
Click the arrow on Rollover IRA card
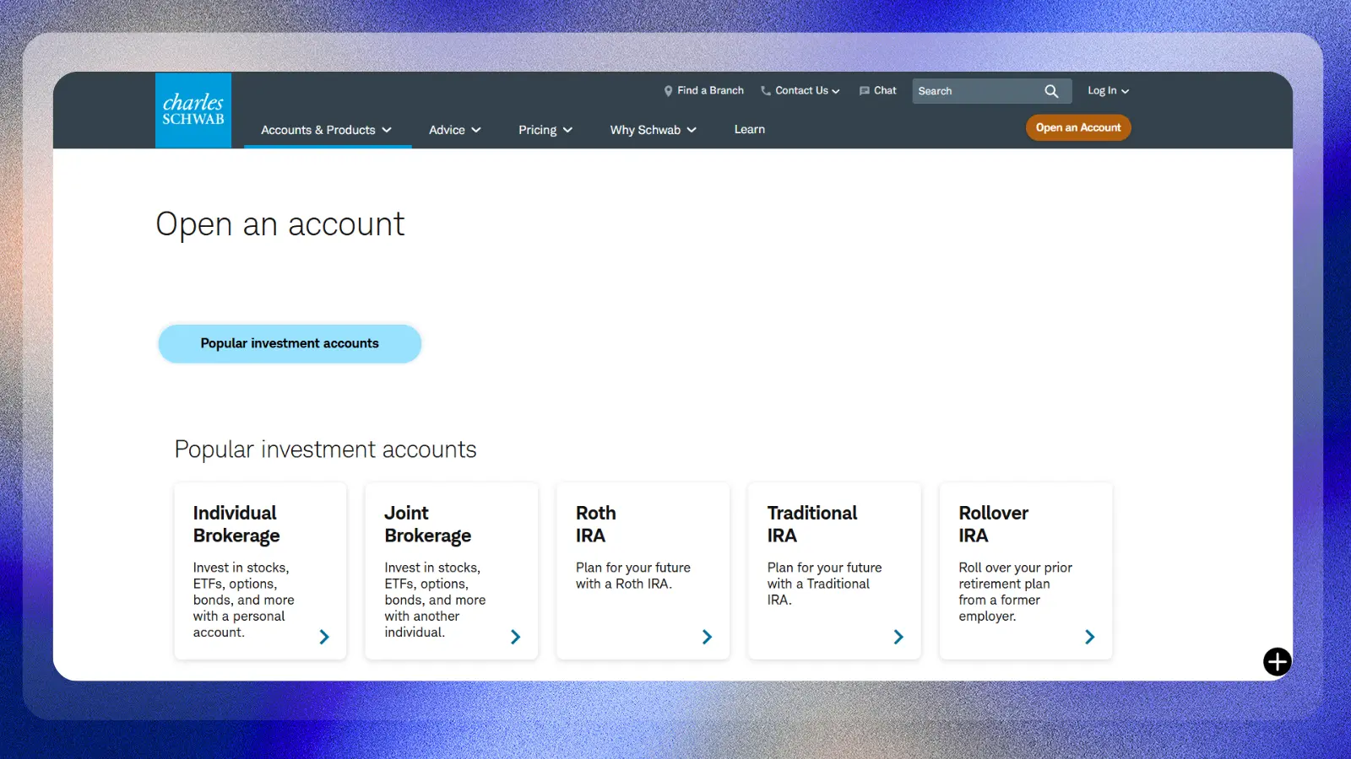pos(1090,637)
